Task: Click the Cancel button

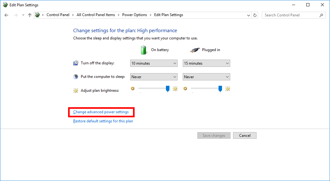Action: click(245, 136)
